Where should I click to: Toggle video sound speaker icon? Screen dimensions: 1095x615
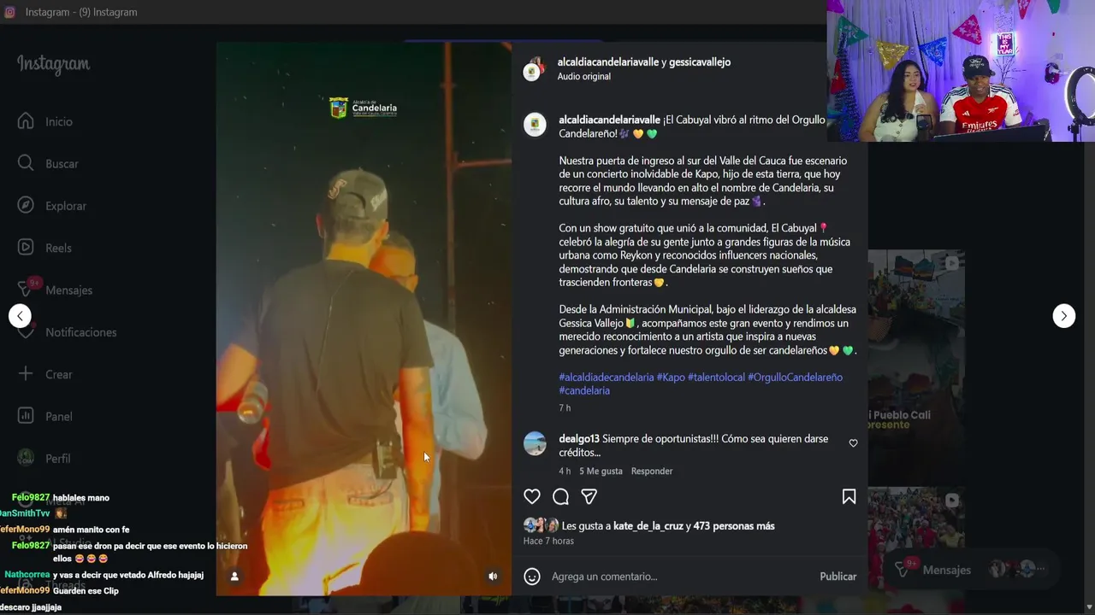(493, 577)
